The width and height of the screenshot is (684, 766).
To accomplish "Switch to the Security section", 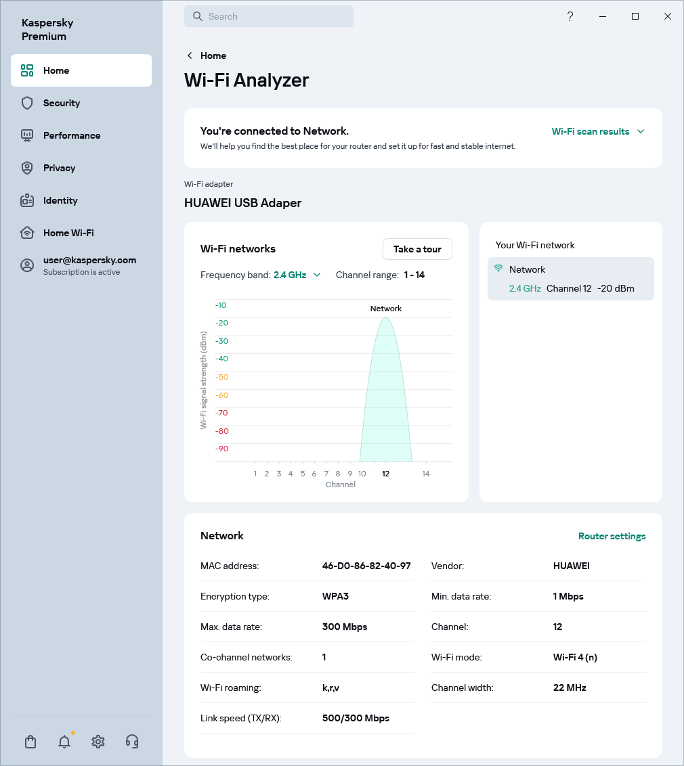I will pyautogui.click(x=62, y=103).
